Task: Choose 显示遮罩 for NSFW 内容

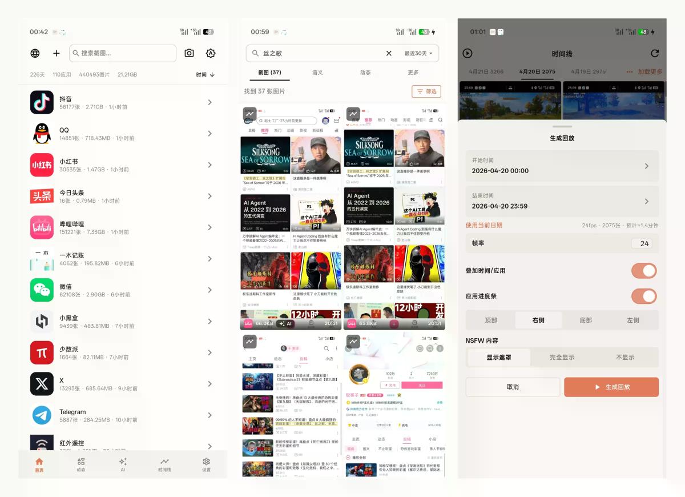Action: pos(499,357)
